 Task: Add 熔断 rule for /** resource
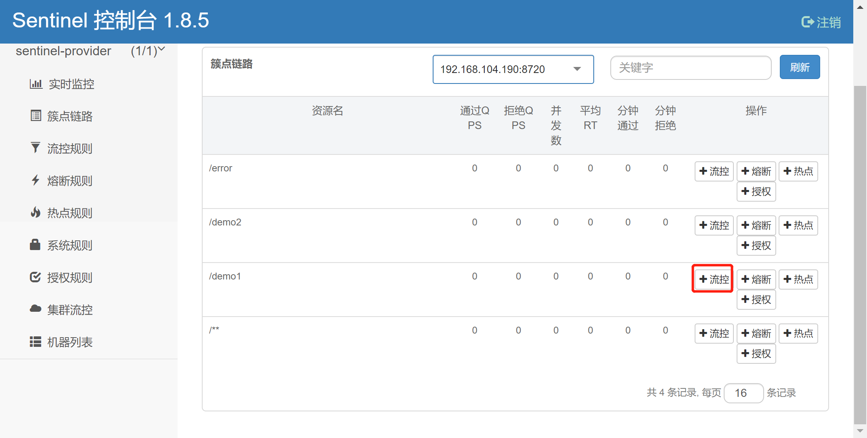(x=756, y=334)
